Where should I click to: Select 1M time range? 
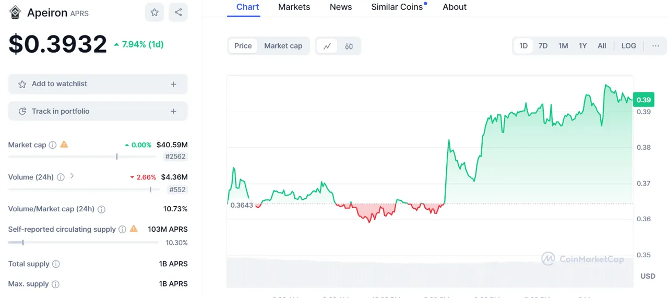563,46
